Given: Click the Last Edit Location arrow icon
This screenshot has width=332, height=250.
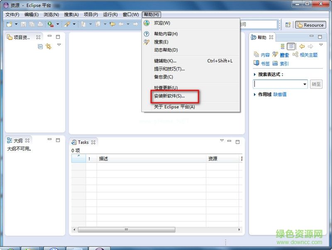Looking at the screenshot, I should (x=112, y=25).
